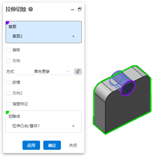155x156 pixels.
Task: Open the 方式 dropdown showing 单向贯穿
Action: (43, 72)
